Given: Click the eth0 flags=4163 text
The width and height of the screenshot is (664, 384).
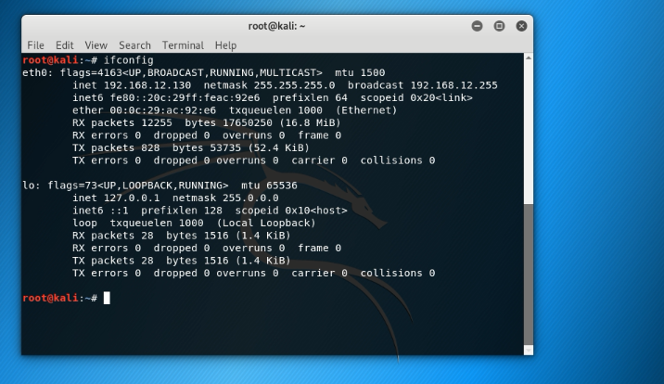Looking at the screenshot, I should pos(91,73).
